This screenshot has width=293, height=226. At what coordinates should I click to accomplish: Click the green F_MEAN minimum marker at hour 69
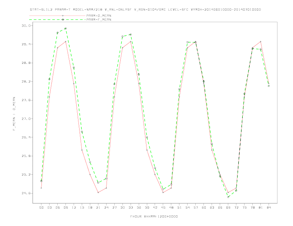(228, 197)
